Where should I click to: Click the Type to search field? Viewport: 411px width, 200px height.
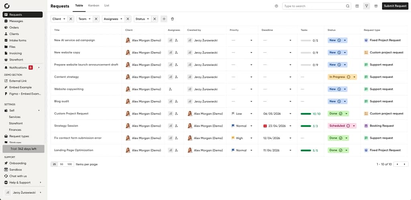317,6
